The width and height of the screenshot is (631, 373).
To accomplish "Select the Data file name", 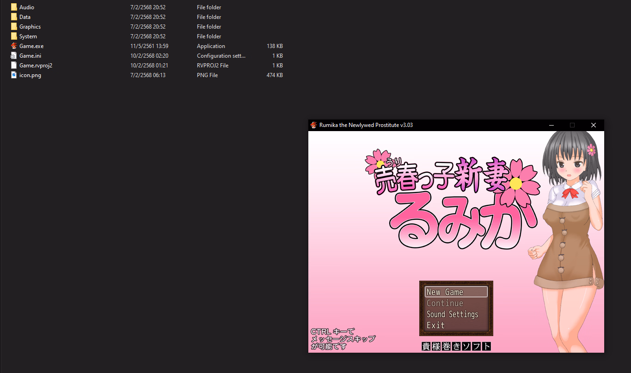I will [25, 17].
